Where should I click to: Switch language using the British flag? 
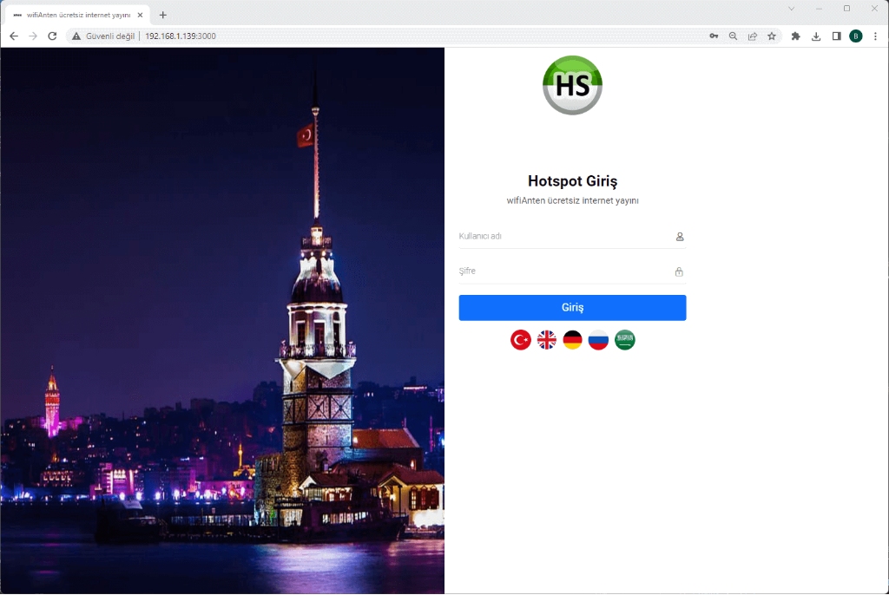coord(546,339)
